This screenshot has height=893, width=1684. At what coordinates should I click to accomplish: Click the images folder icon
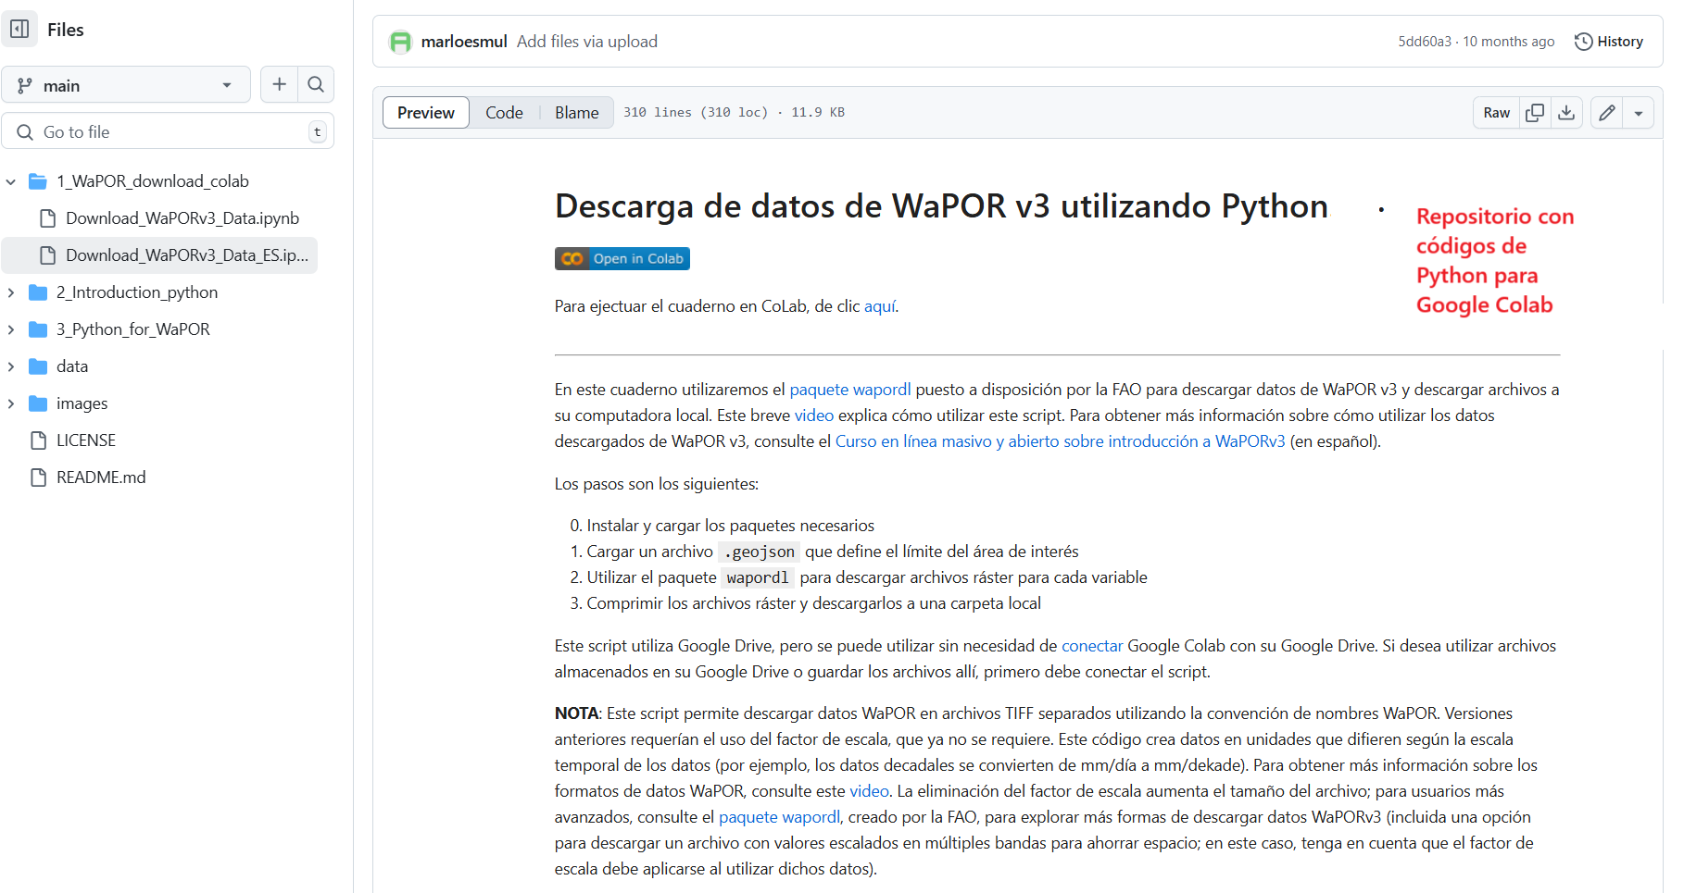click(38, 403)
